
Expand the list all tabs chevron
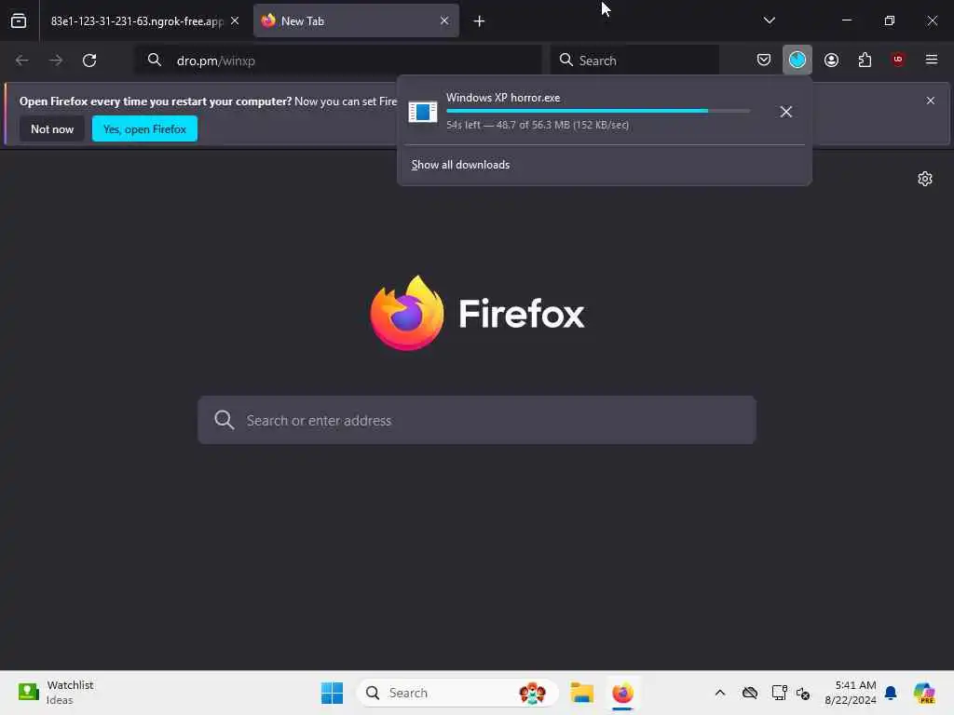click(x=769, y=20)
